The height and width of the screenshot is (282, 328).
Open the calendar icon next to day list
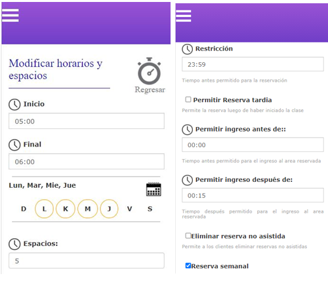pyautogui.click(x=154, y=189)
